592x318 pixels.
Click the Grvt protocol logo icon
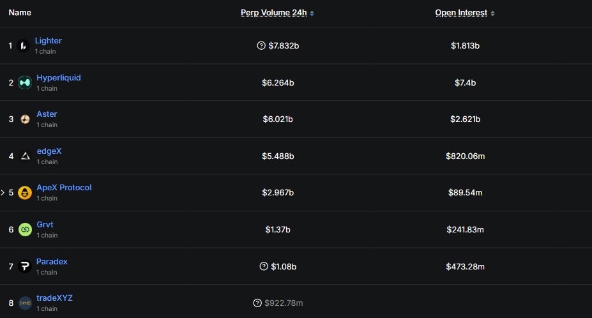coord(25,229)
